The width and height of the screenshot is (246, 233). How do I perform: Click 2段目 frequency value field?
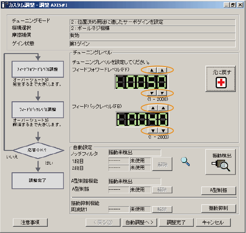(119, 168)
